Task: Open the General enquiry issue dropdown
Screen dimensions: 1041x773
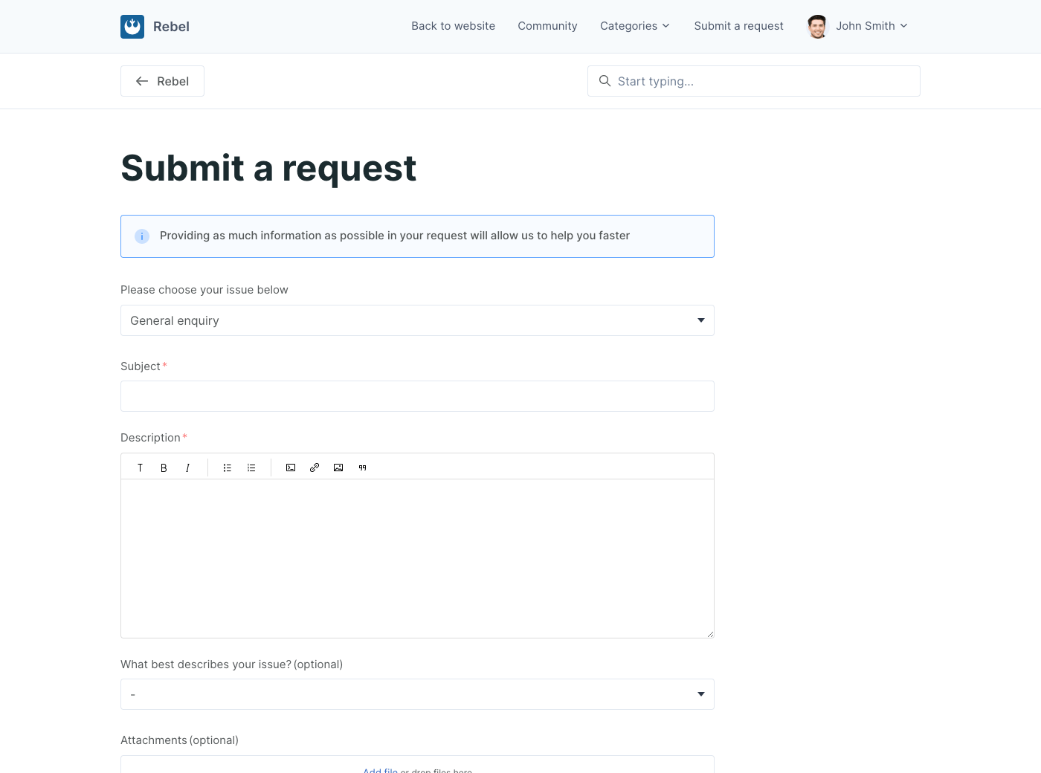Action: [x=417, y=320]
